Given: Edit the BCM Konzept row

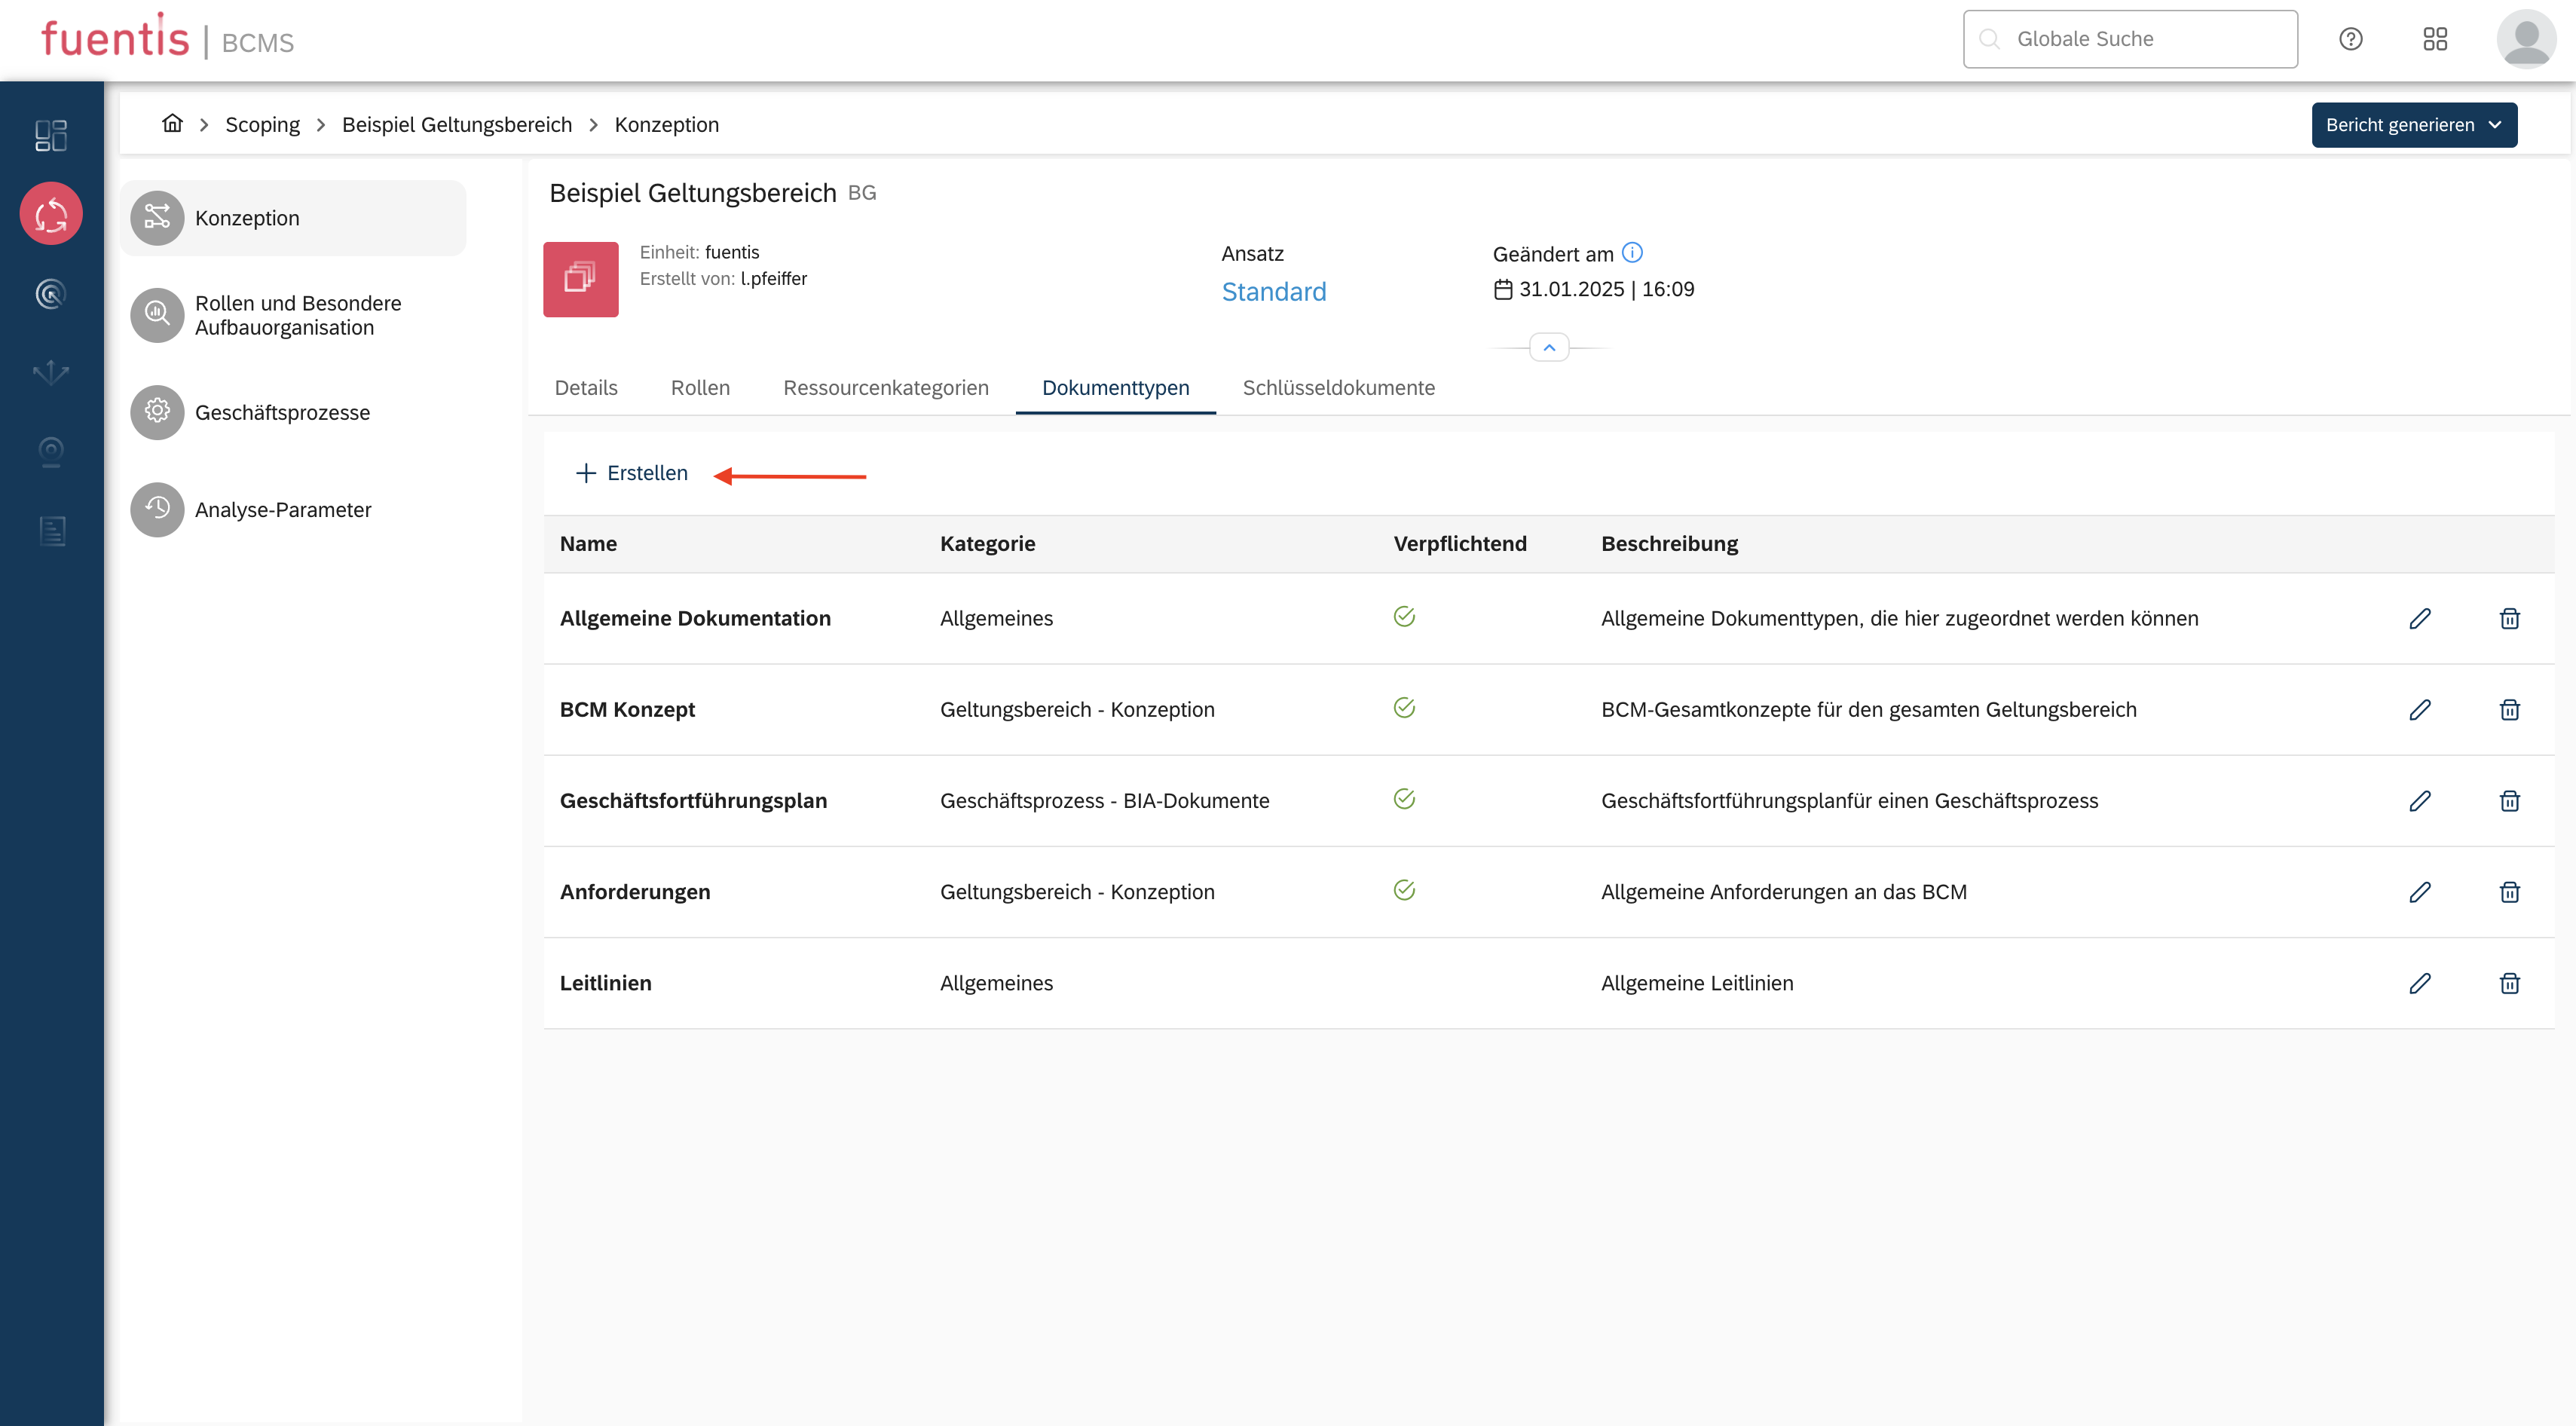Looking at the screenshot, I should pos(2419,709).
